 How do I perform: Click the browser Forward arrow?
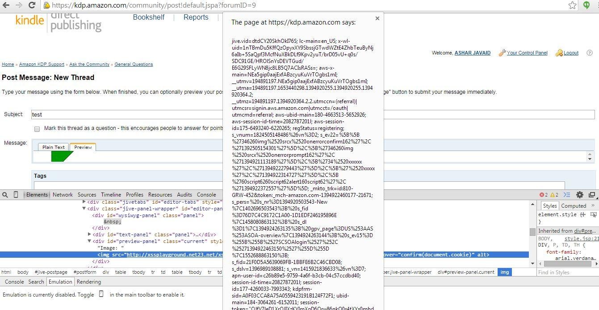click(x=19, y=5)
